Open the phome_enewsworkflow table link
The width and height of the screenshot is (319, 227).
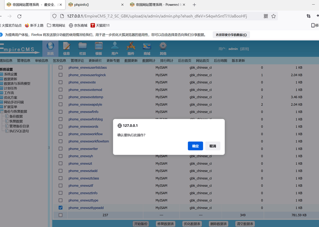point(86,134)
